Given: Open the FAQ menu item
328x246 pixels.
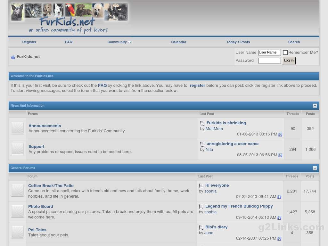Looking at the screenshot, I should pyautogui.click(x=69, y=42).
